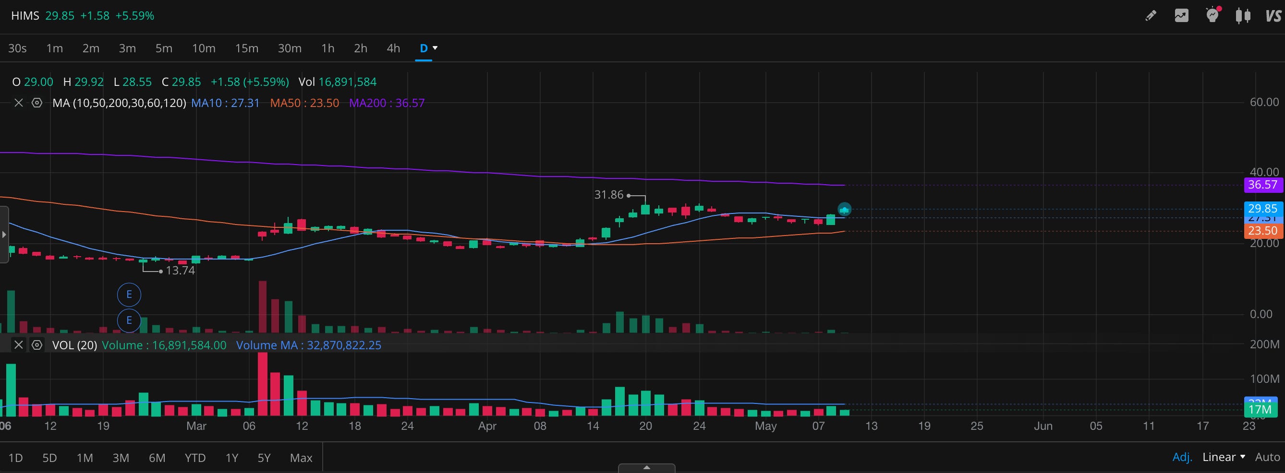Open the chart indicators icon
Screen dimensions: 1285x473
(x=1181, y=16)
